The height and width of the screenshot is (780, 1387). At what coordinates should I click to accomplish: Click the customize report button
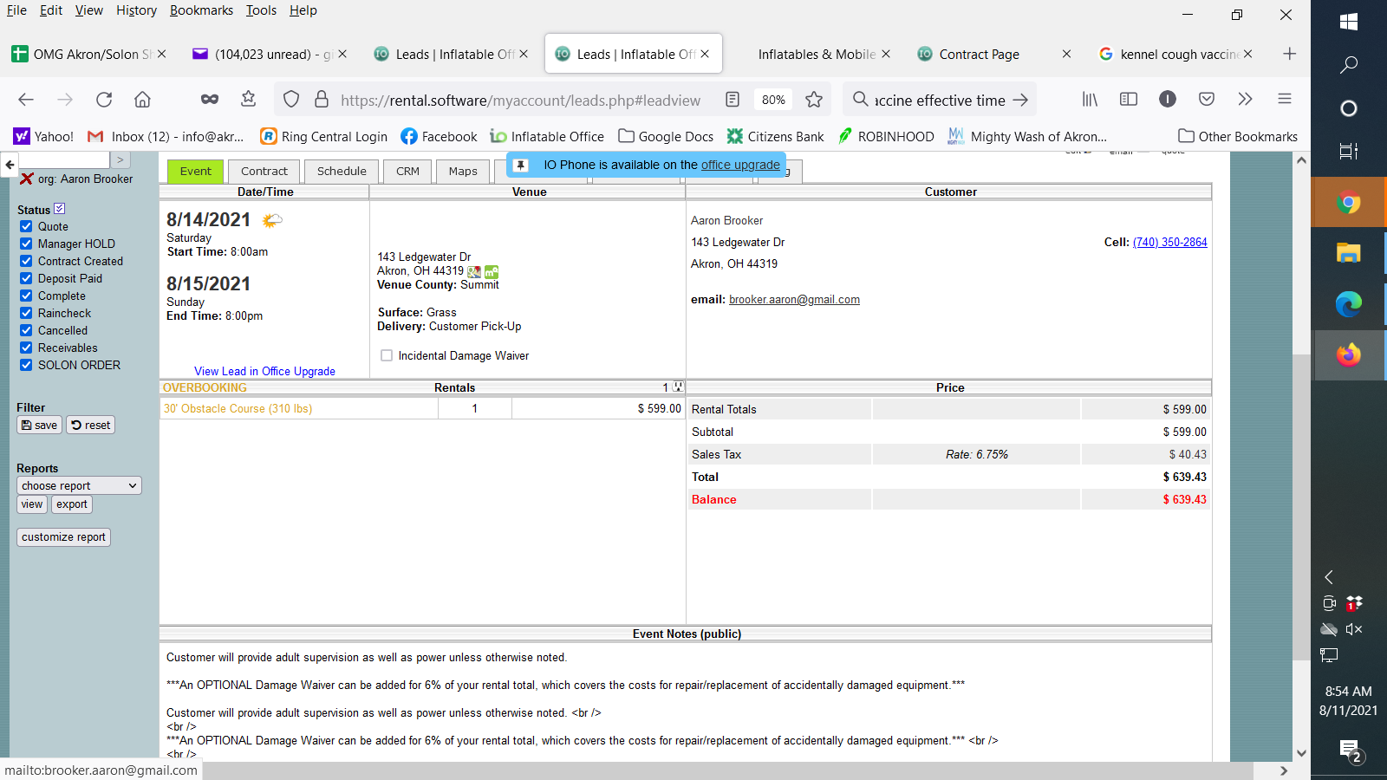click(63, 537)
